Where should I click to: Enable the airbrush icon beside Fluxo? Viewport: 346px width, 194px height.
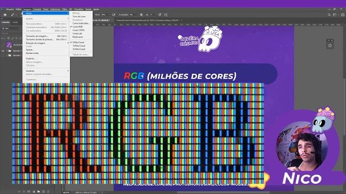[x=114, y=15]
